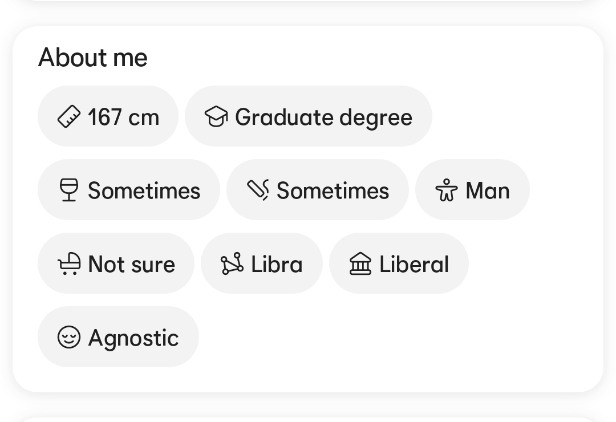Tap the wine glass drinking icon
Viewport: 616px width, 422px height.
point(69,190)
